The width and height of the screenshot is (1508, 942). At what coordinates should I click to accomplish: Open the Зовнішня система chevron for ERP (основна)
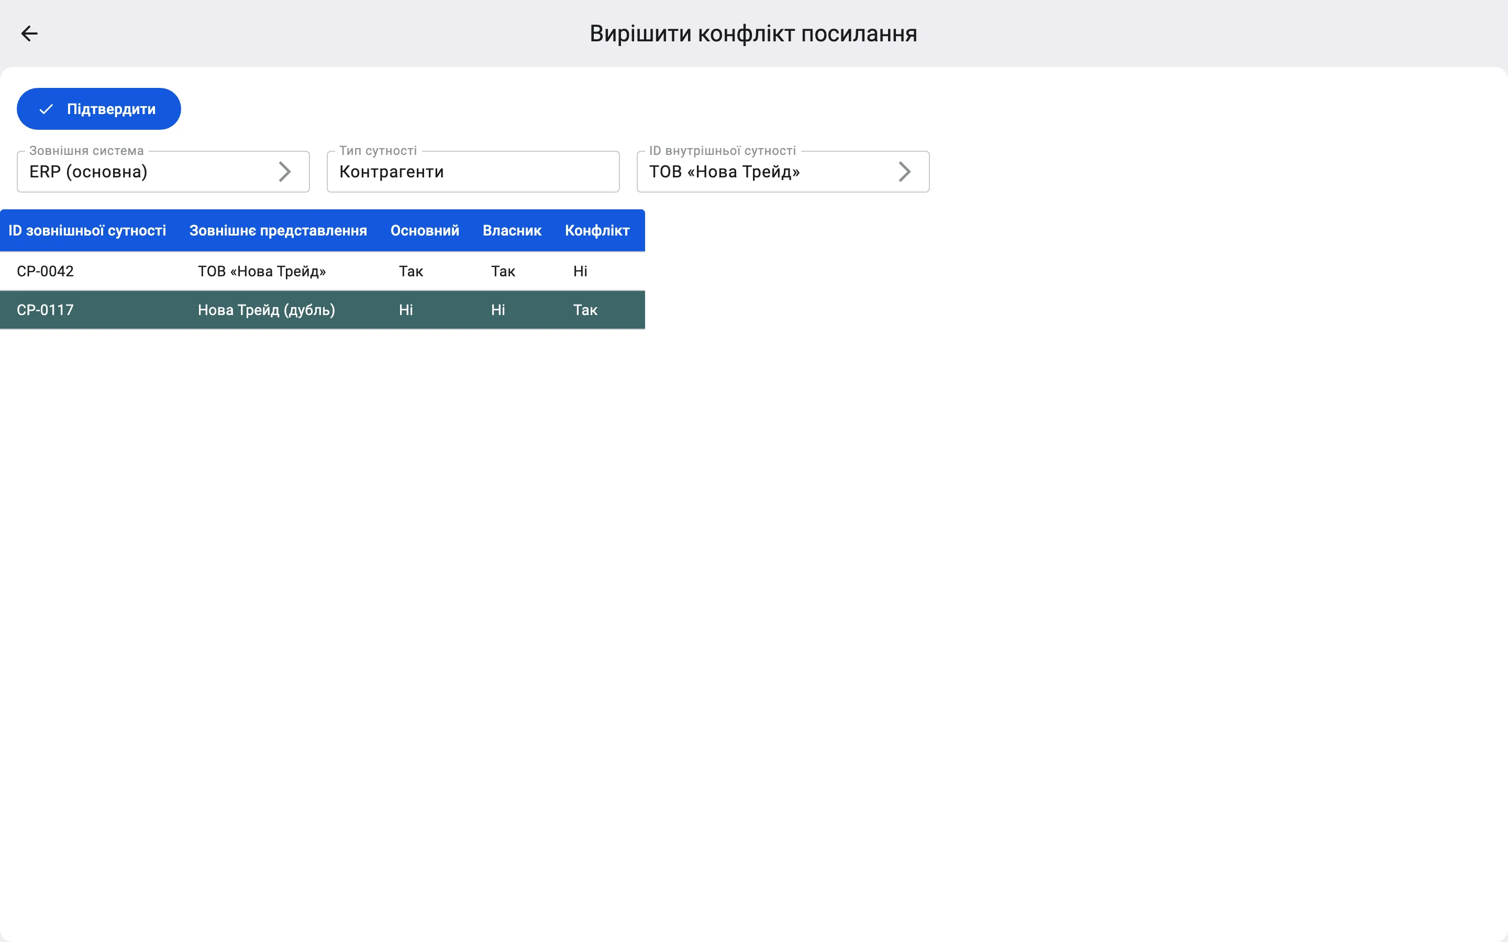tap(285, 172)
